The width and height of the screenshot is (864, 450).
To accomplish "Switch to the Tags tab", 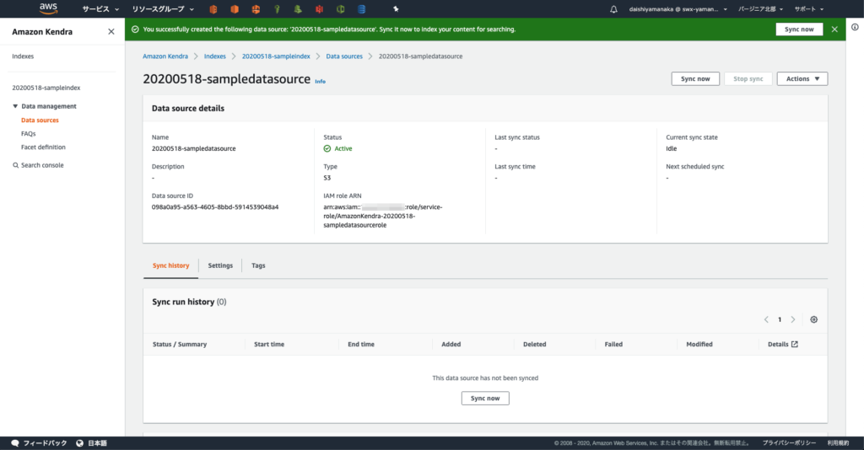I will (x=258, y=265).
